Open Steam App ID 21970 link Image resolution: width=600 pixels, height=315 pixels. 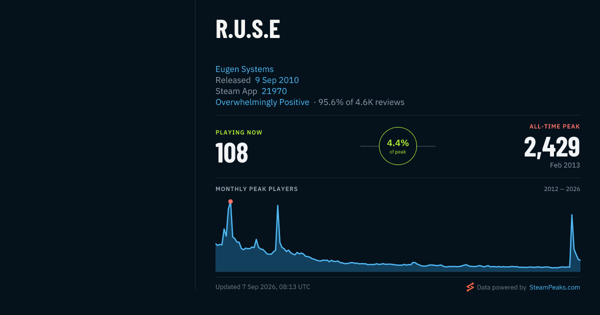tap(274, 91)
